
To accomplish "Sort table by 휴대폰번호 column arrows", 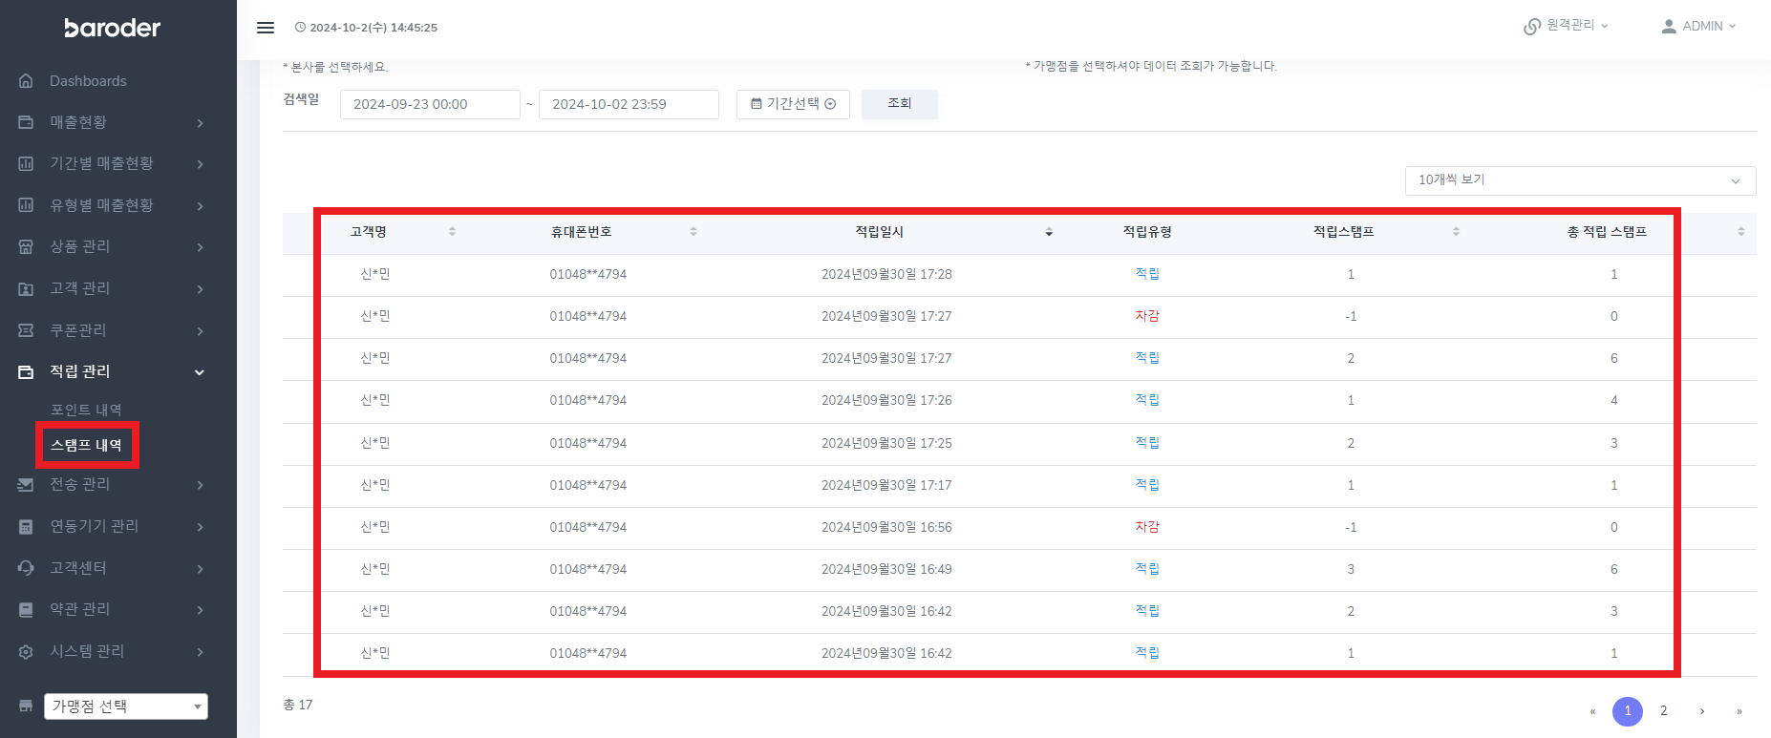I will [x=693, y=232].
